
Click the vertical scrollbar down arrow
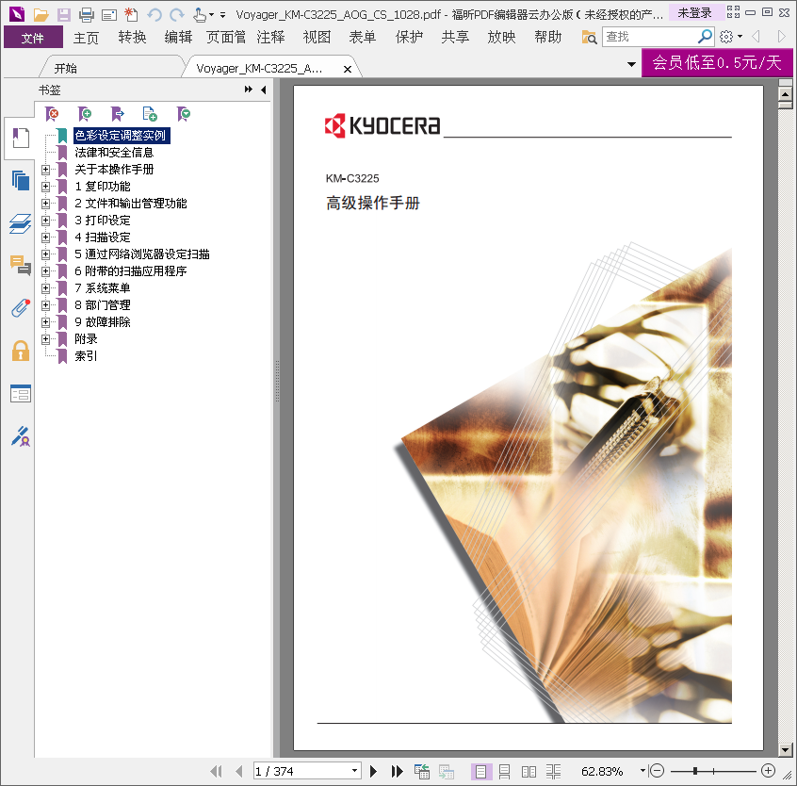786,749
